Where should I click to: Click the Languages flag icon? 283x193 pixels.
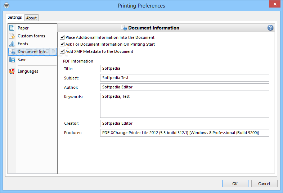tap(12, 71)
